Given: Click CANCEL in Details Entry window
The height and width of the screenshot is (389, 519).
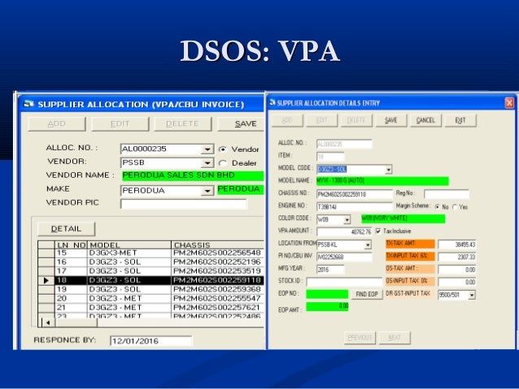Looking at the screenshot, I should [x=425, y=120].
